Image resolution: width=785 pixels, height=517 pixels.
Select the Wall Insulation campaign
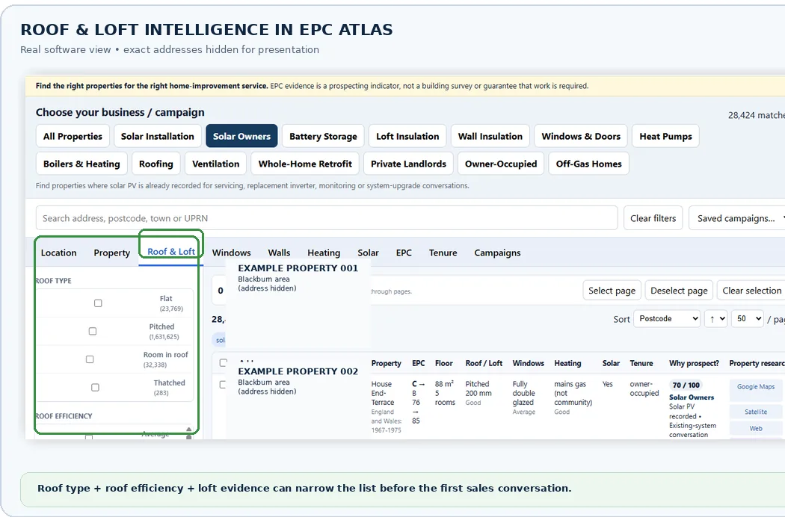(x=490, y=136)
